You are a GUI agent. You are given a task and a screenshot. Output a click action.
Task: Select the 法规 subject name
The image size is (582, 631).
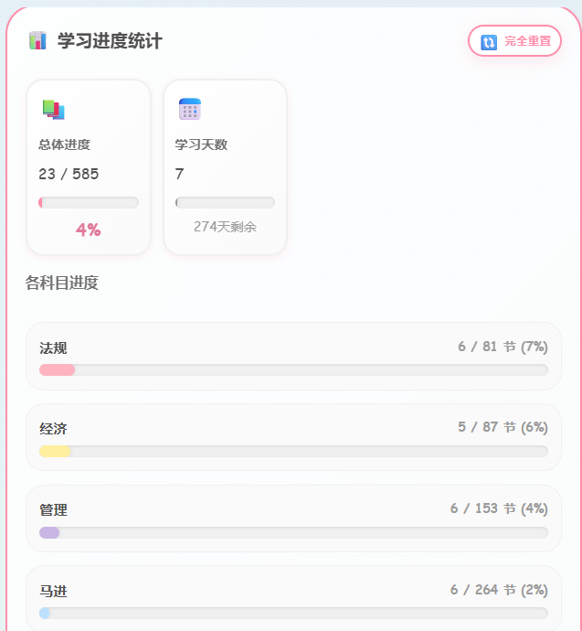53,348
